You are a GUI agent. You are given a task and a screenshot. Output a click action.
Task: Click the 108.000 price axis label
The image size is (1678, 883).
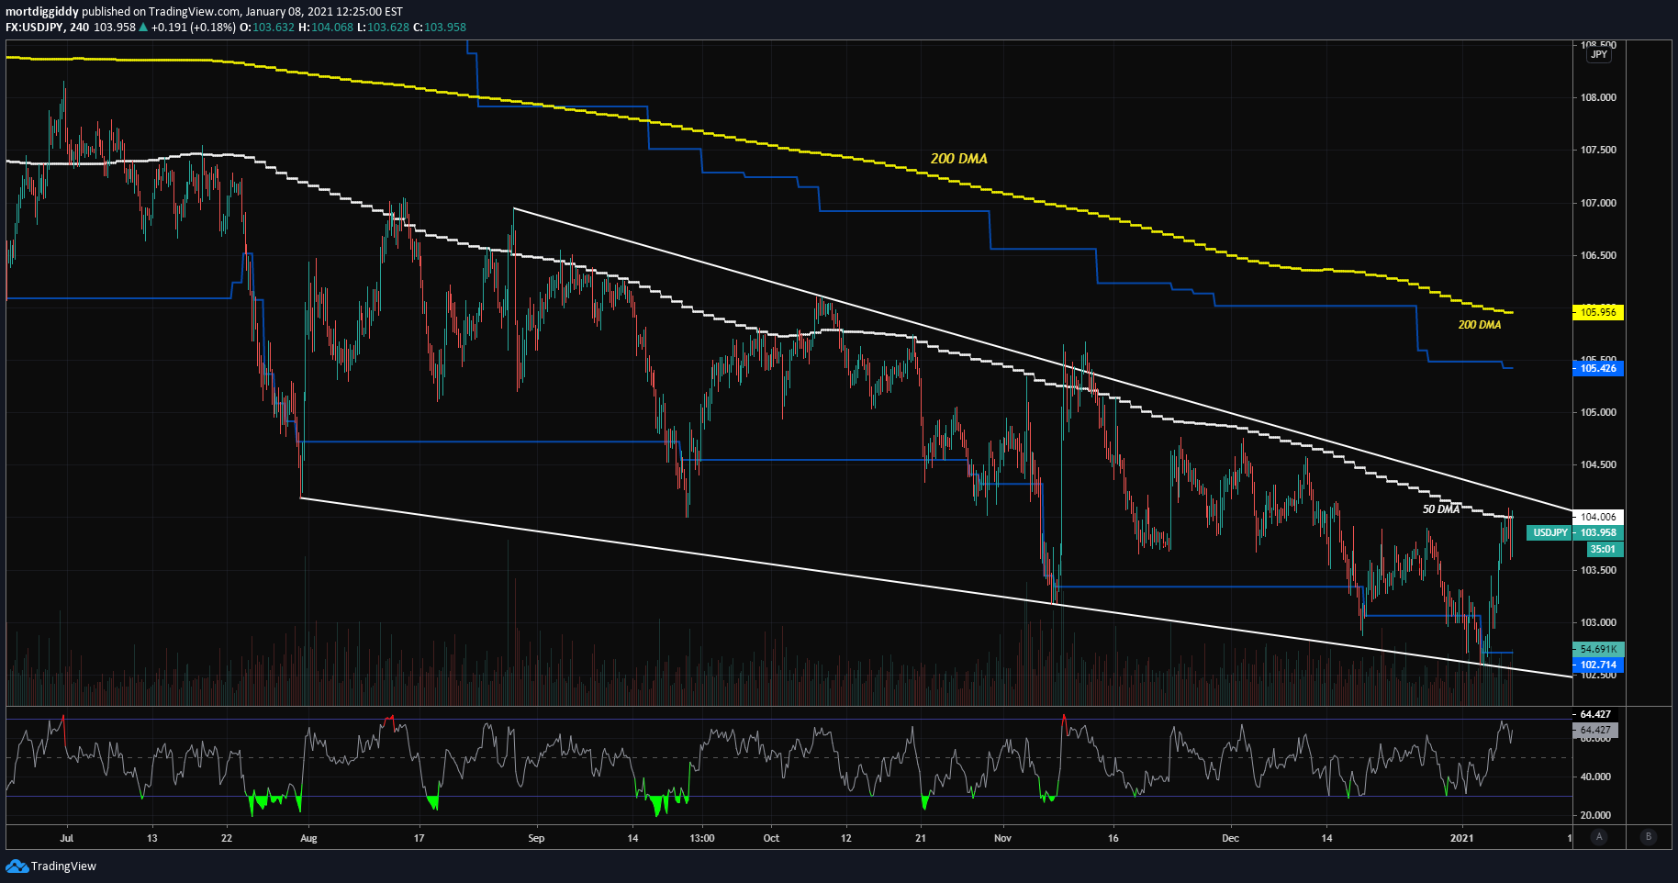point(1598,97)
